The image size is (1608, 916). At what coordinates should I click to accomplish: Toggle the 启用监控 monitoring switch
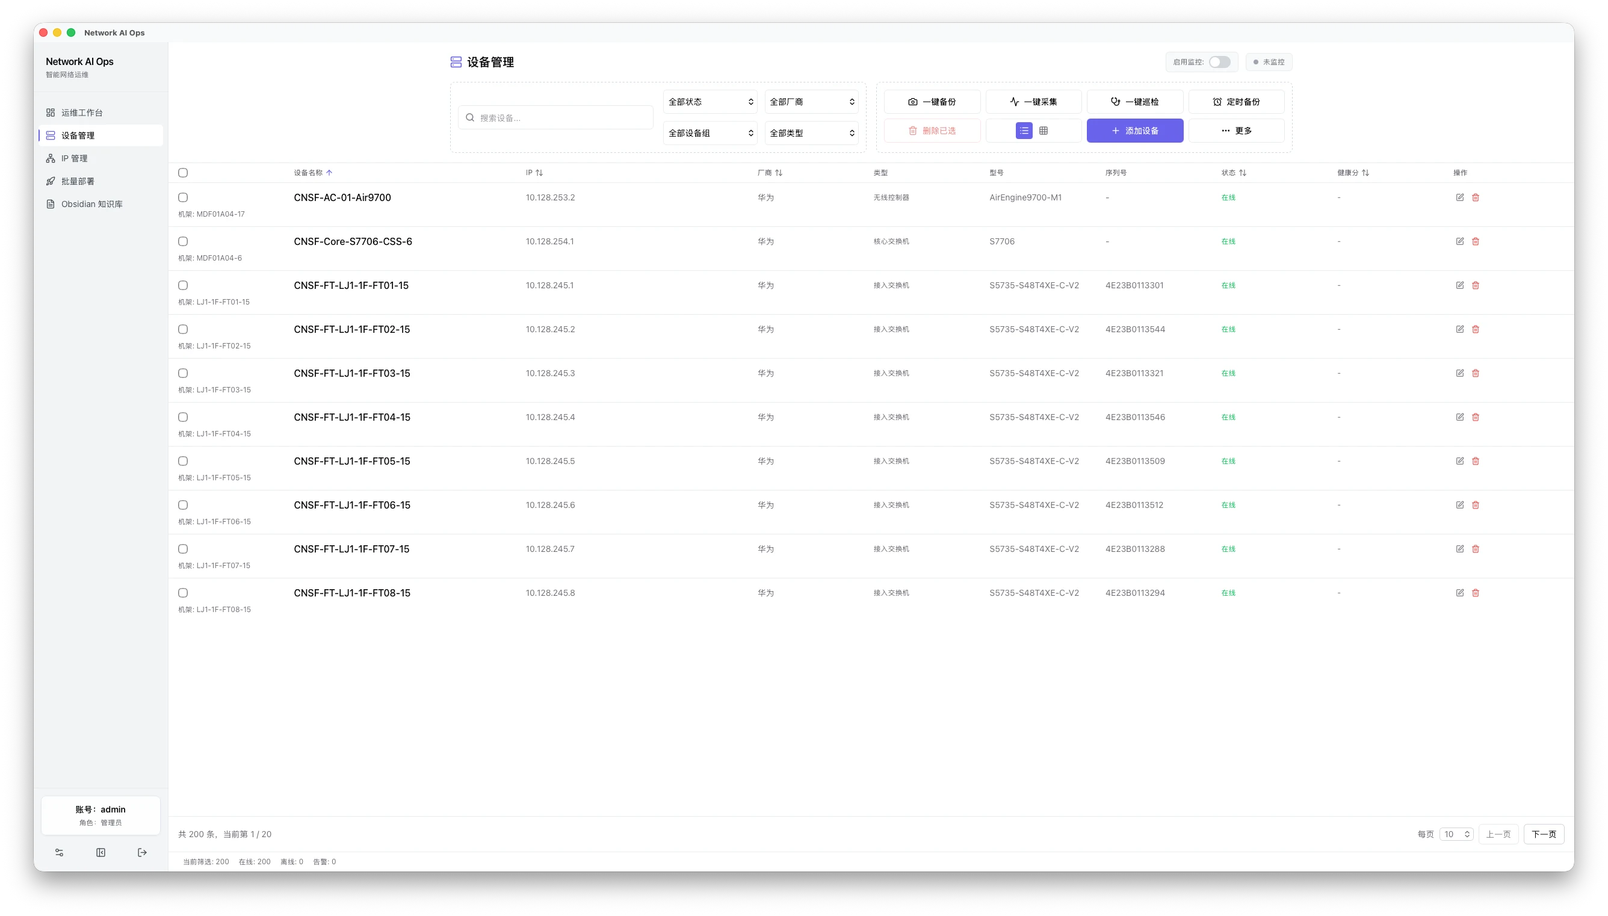[1219, 61]
